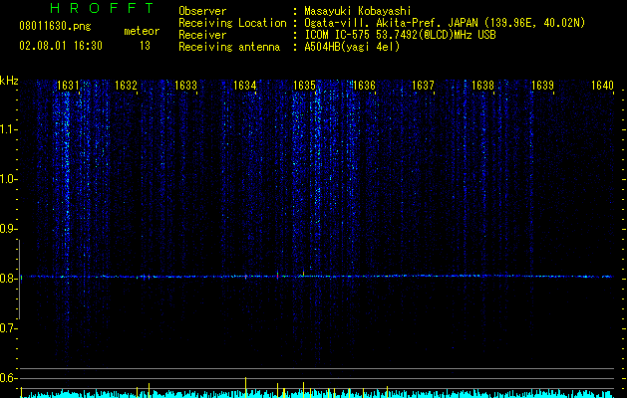This screenshot has width=627, height=398.
Task: Click the gray vertical frequency range bar at left
Action: 20,279
